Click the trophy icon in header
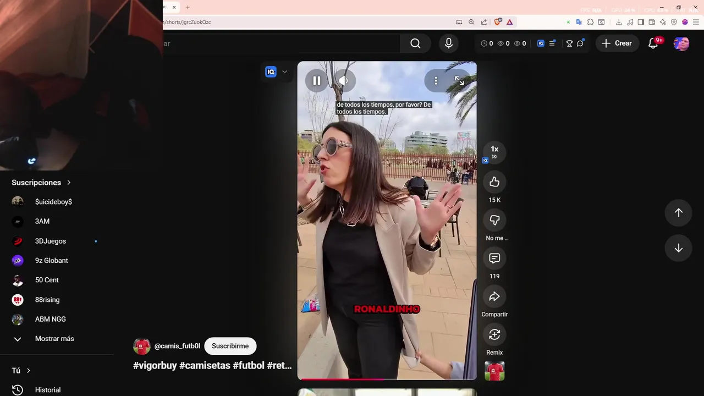The image size is (704, 396). pyautogui.click(x=569, y=43)
